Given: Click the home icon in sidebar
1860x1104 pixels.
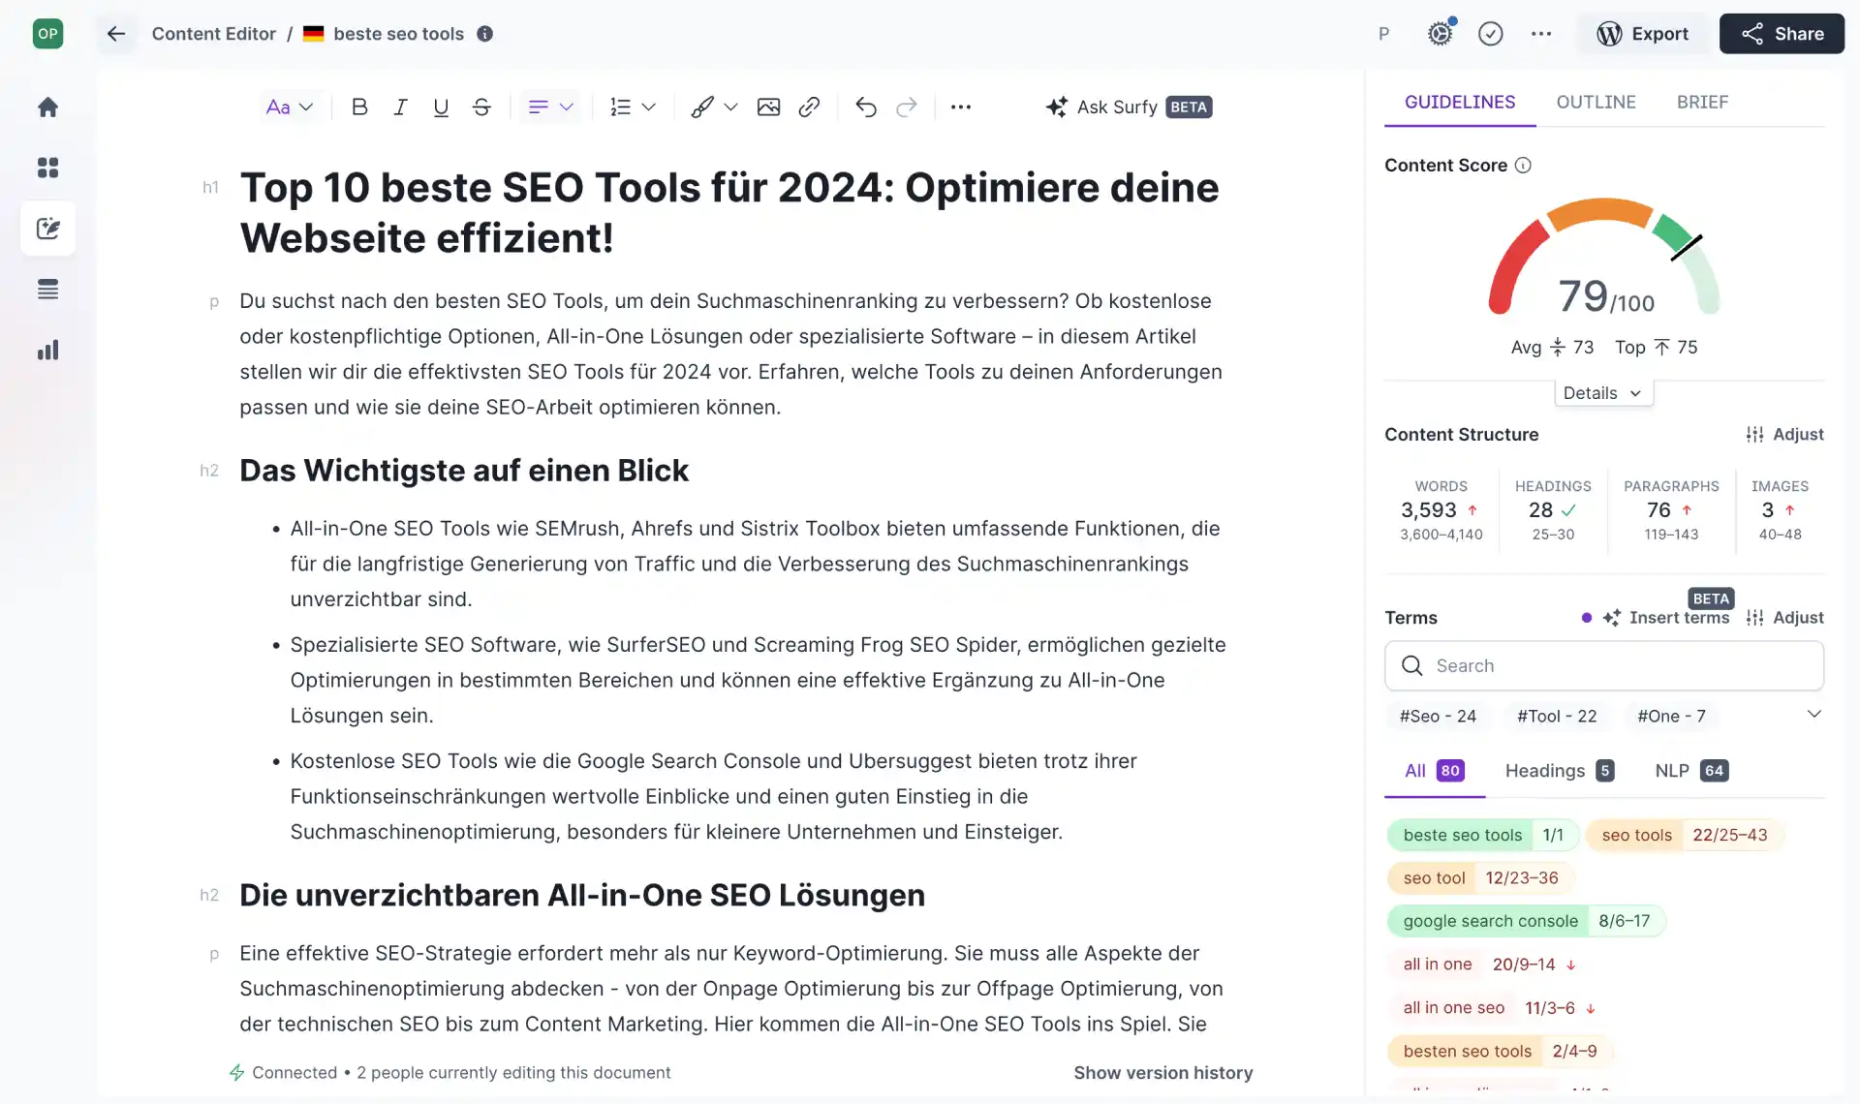Looking at the screenshot, I should tap(47, 107).
